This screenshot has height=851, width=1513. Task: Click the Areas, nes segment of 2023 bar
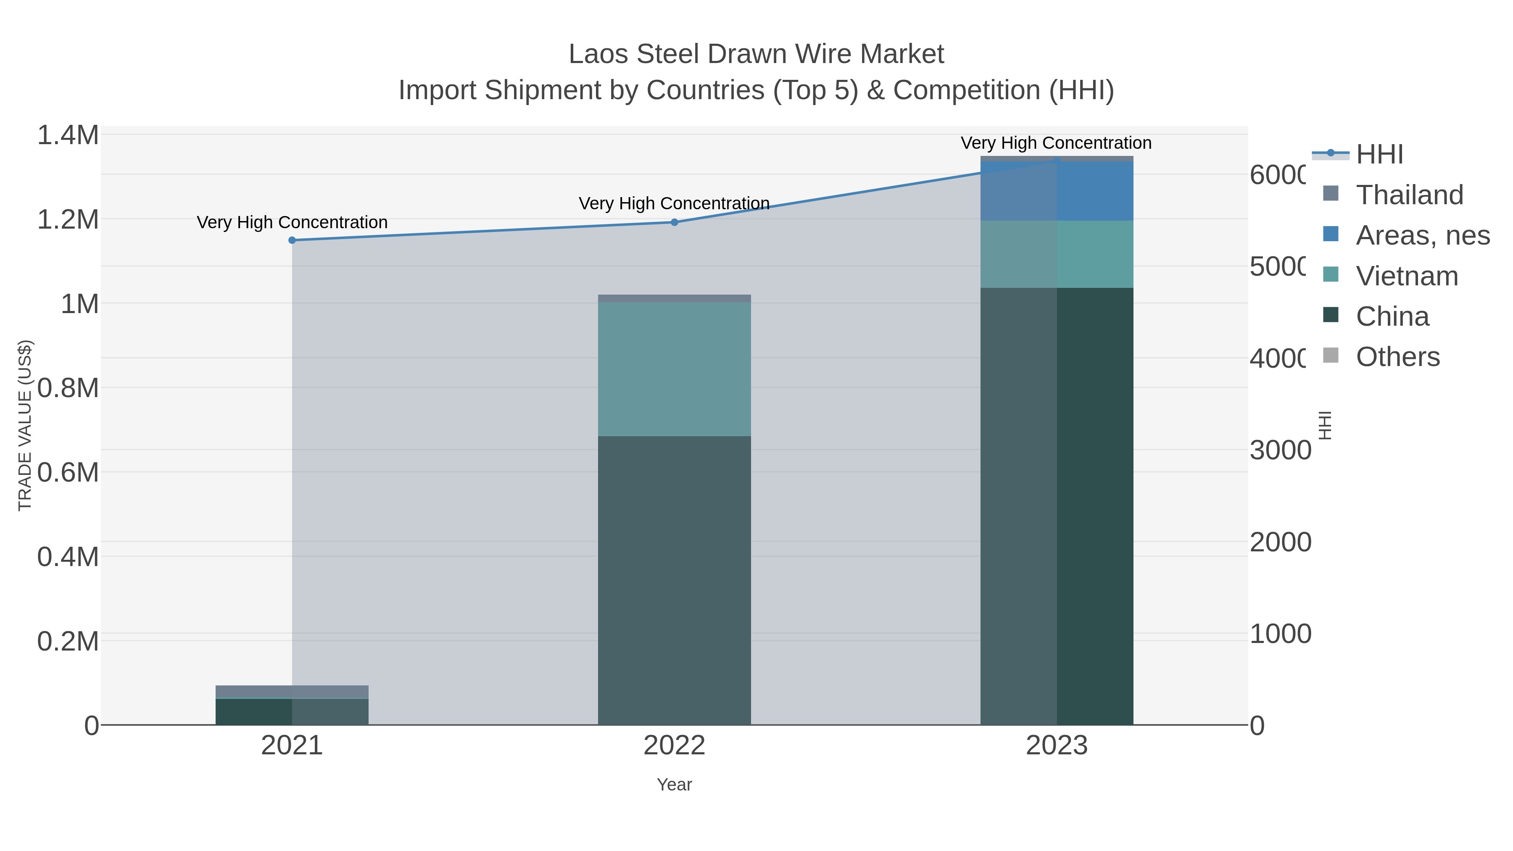[1057, 192]
